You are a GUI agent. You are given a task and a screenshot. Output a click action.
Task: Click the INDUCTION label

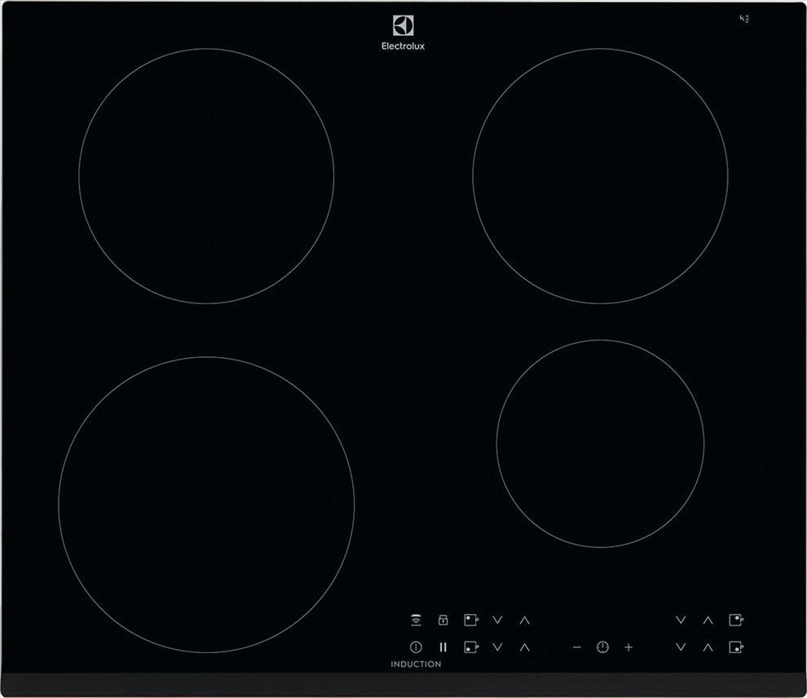416,665
